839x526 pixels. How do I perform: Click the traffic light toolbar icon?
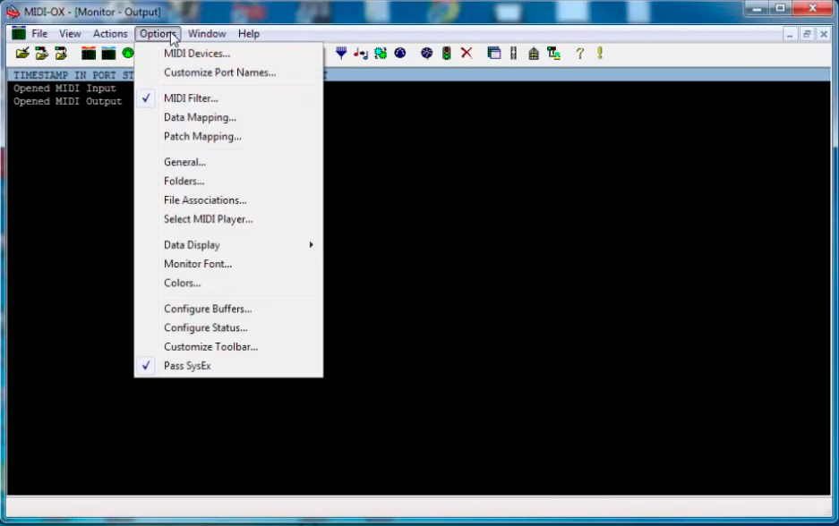(446, 53)
